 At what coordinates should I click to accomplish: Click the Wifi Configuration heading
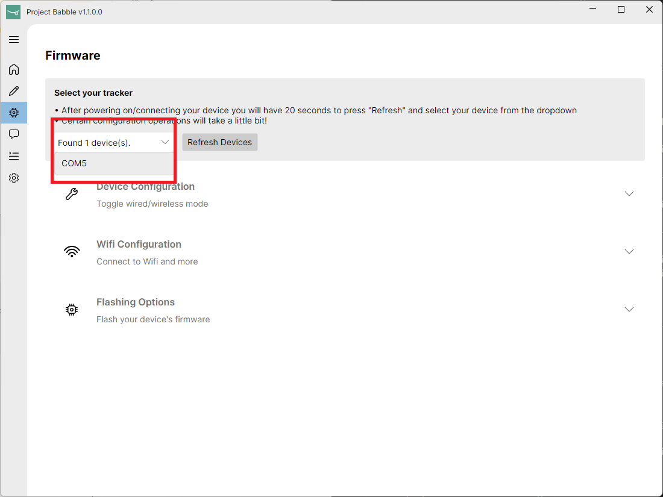click(139, 244)
